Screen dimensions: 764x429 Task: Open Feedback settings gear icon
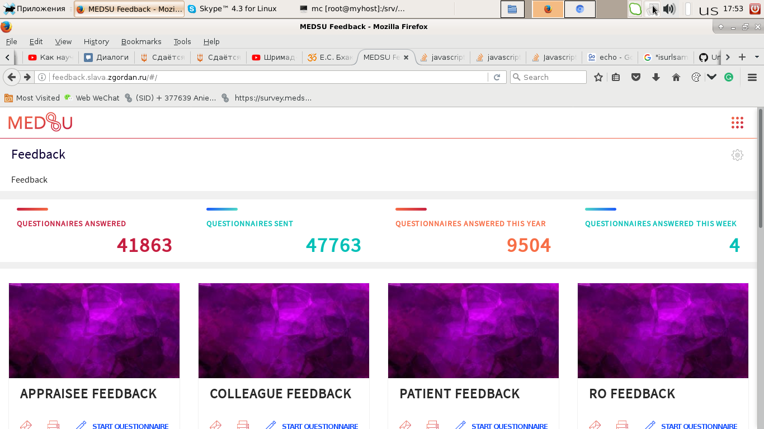(737, 155)
